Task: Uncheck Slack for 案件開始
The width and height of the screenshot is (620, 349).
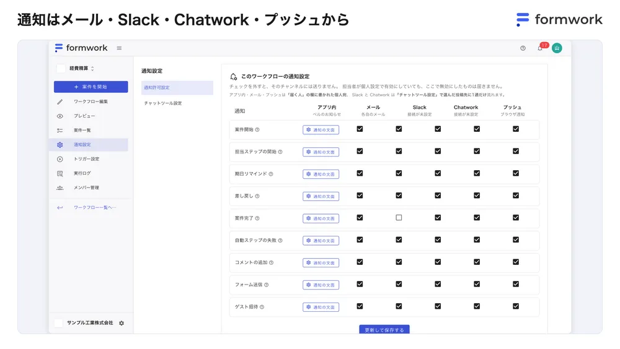Action: 438,129
